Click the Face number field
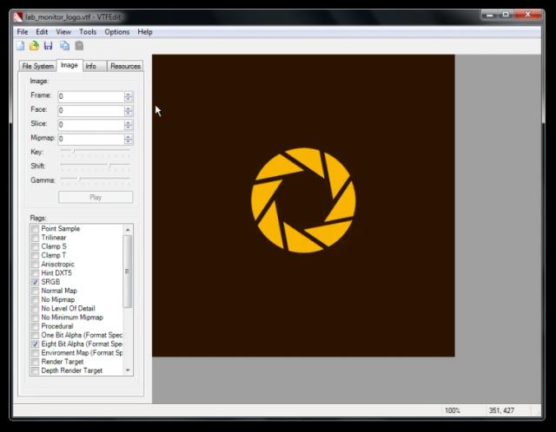The height and width of the screenshot is (432, 556). click(x=91, y=110)
